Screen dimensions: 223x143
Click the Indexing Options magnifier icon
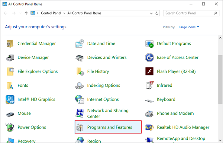tap(80, 86)
